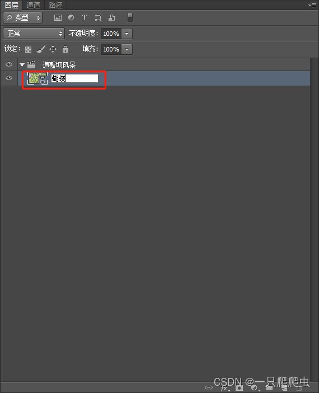
Task: Switch to the 路径 tab
Action: click(x=55, y=5)
